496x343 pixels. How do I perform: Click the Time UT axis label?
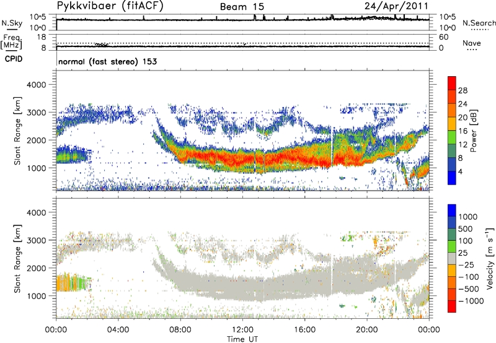click(242, 339)
